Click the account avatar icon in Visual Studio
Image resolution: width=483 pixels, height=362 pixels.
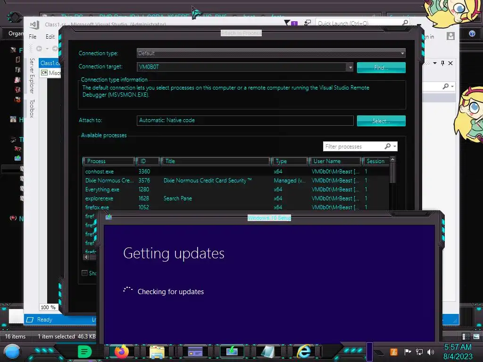click(450, 36)
